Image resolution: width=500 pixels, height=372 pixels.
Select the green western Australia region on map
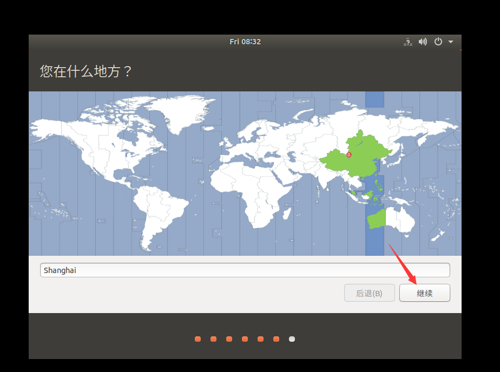(x=376, y=219)
